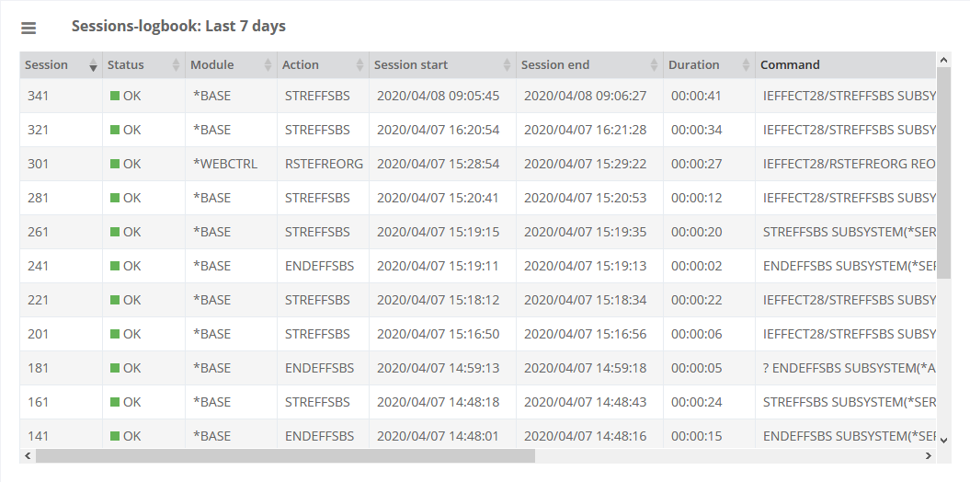
Task: Click sort arrows on Session end column
Action: click(654, 65)
